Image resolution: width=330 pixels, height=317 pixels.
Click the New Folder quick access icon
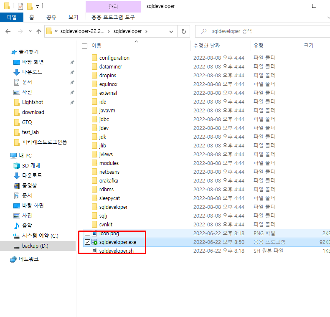(x=30, y=6)
